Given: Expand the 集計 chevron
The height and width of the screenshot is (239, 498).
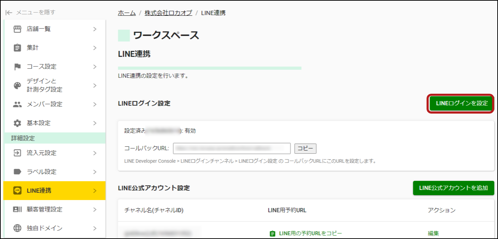Looking at the screenshot, I should (x=95, y=48).
